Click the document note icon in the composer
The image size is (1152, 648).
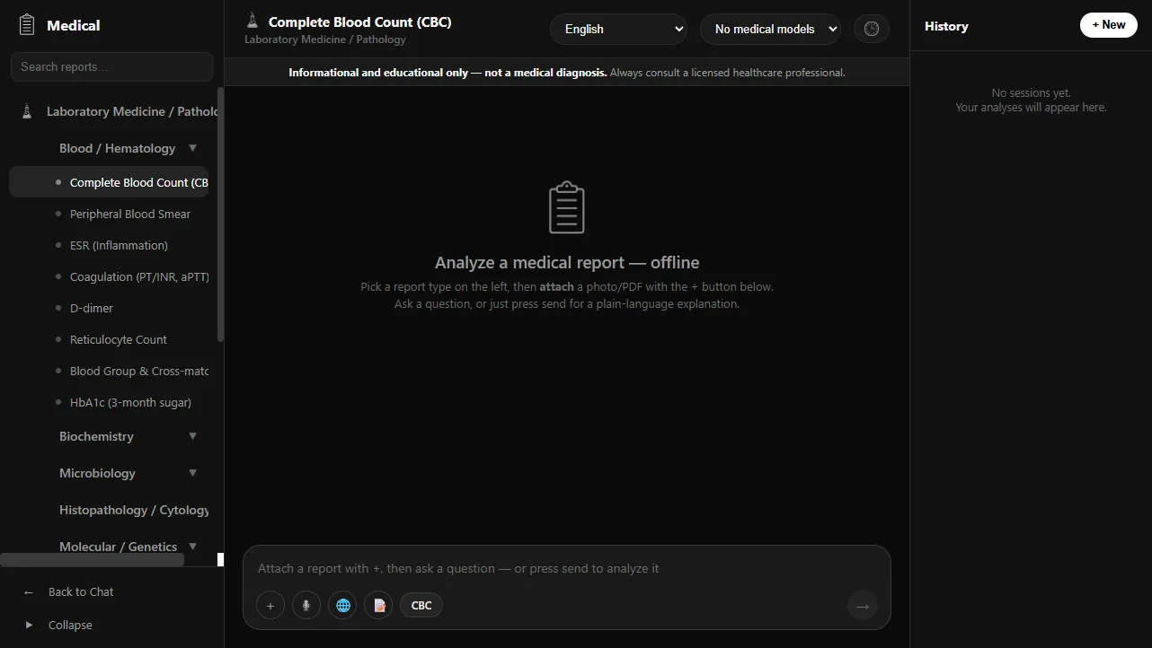click(378, 606)
